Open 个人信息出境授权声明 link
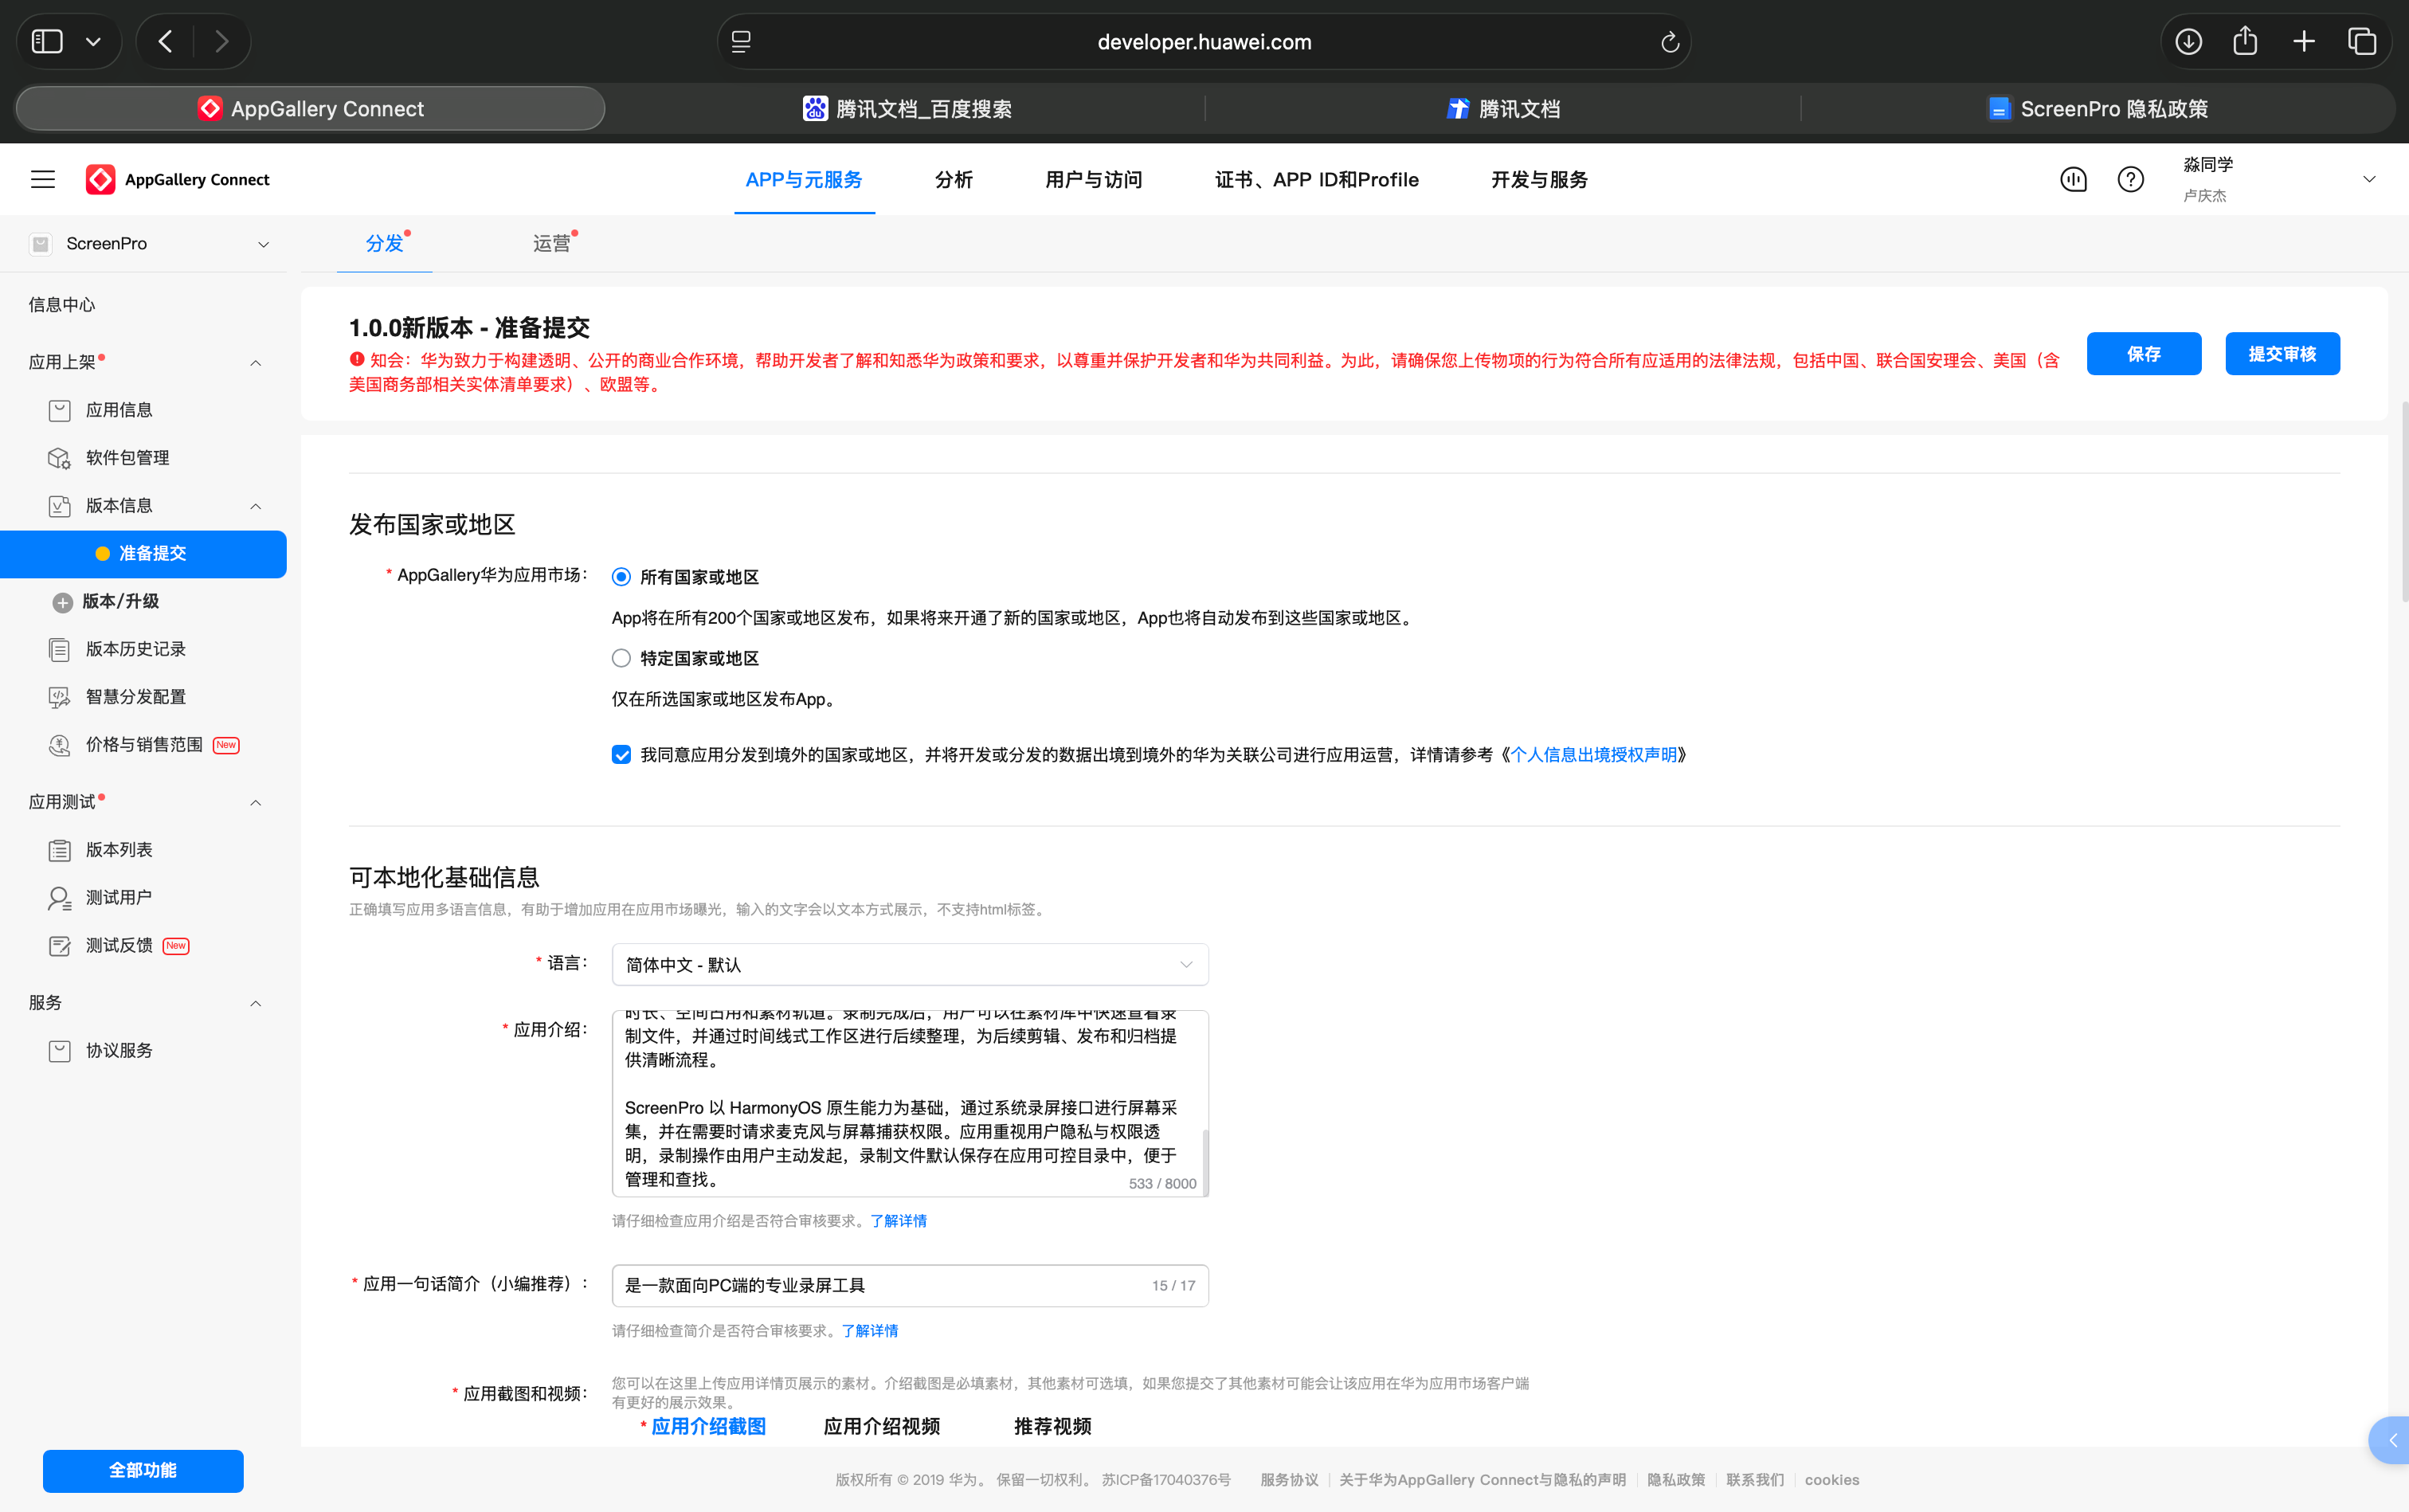The width and height of the screenshot is (2409, 1512). pos(1593,754)
